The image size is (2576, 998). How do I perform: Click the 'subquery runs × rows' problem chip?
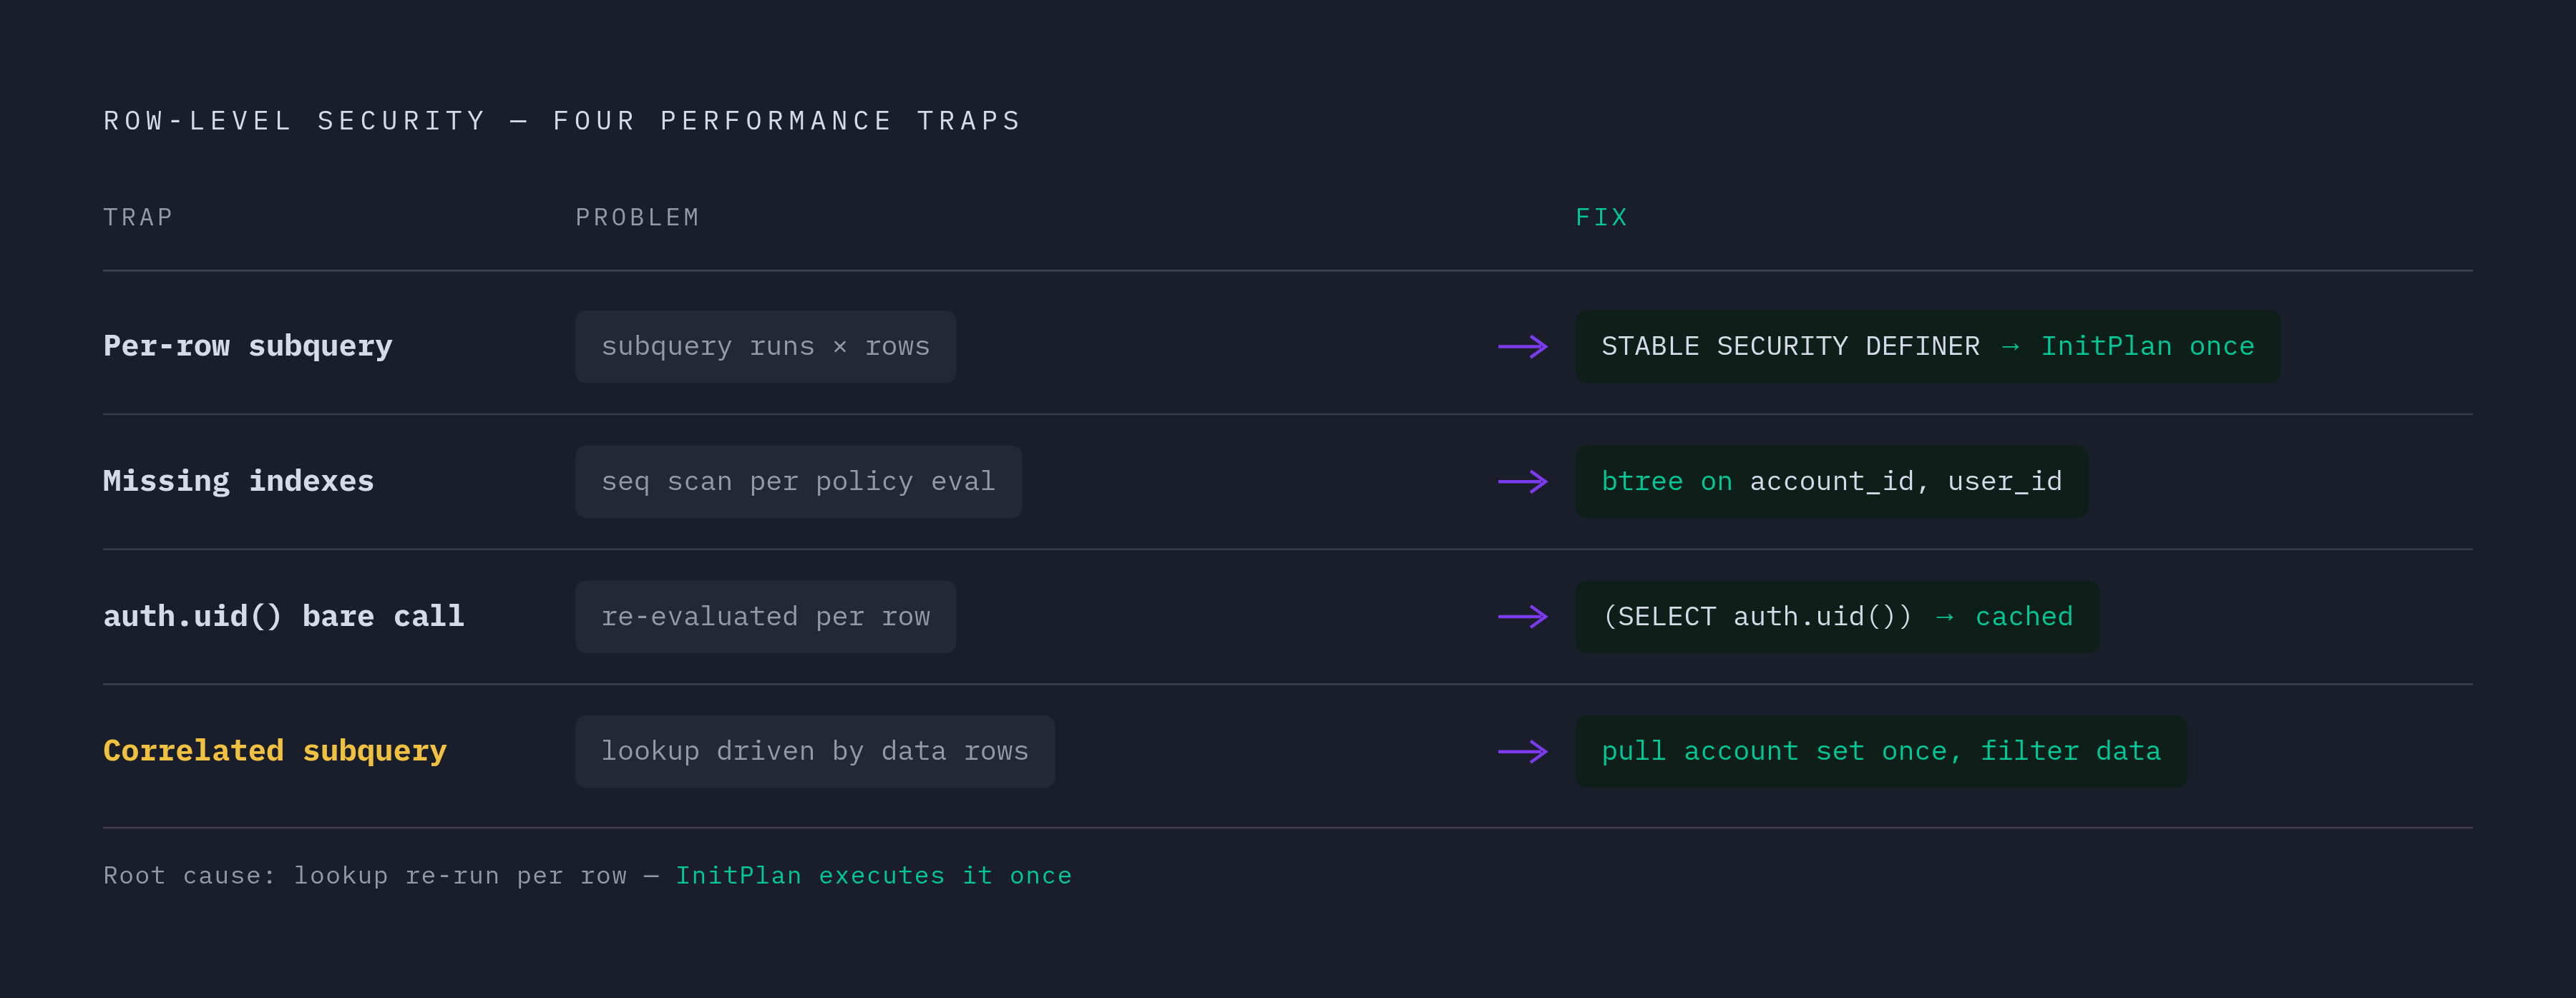tap(765, 347)
